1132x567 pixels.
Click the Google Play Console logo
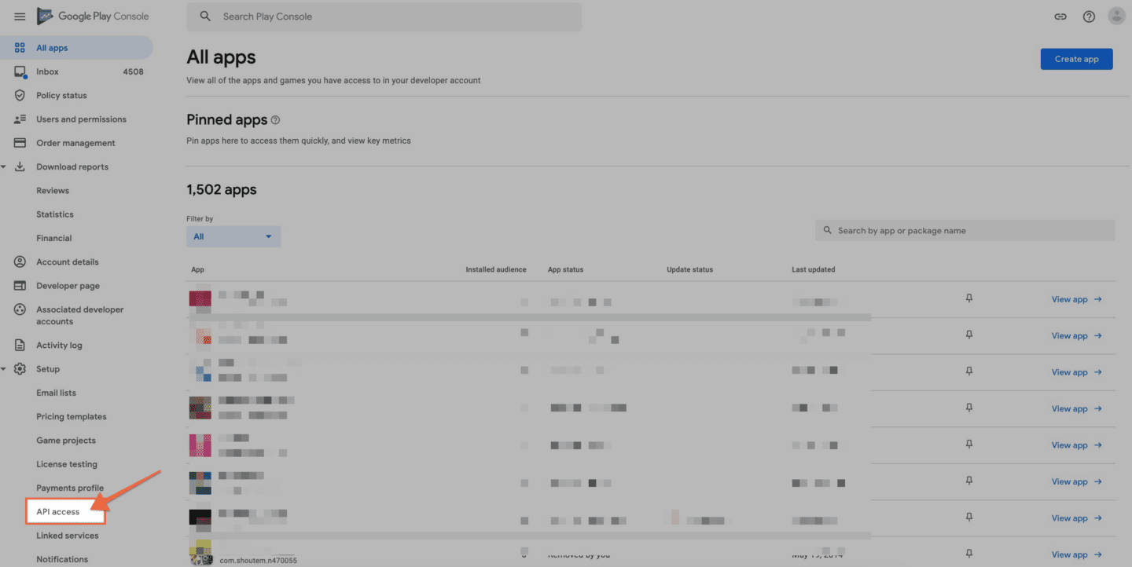pyautogui.click(x=93, y=16)
